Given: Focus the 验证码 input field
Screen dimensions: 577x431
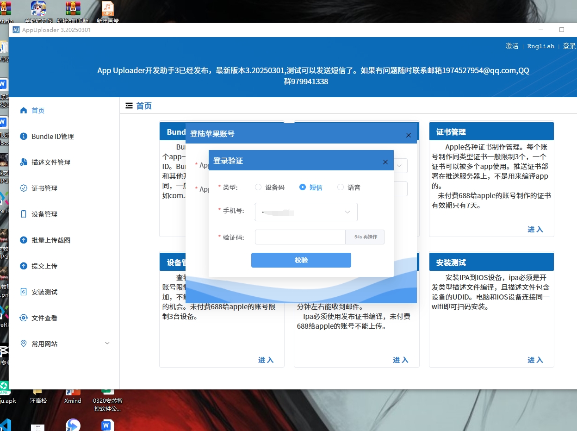Looking at the screenshot, I should [300, 237].
